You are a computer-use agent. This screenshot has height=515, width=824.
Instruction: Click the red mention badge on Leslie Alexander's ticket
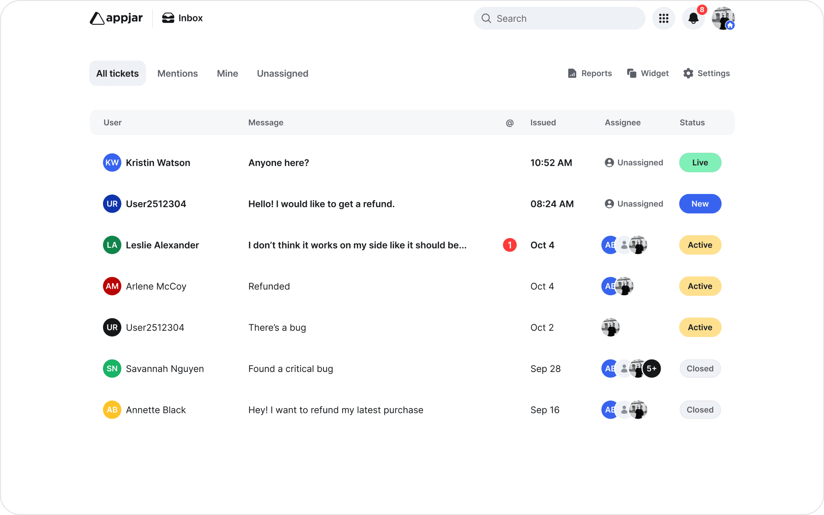(x=509, y=244)
